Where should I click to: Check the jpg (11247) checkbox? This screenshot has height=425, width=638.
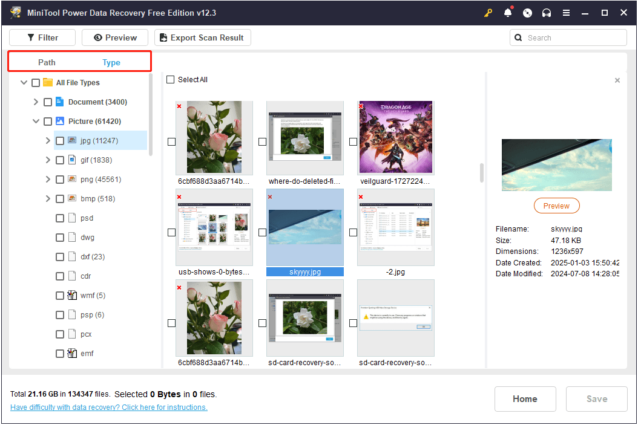60,141
